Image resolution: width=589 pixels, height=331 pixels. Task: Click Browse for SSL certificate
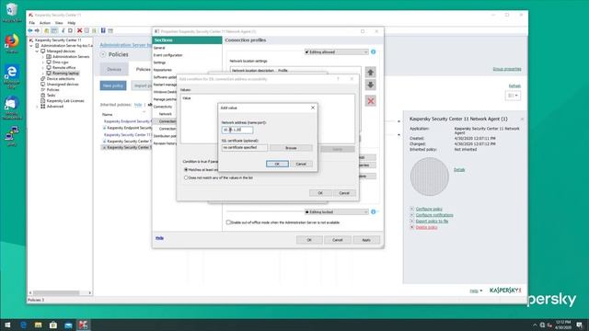[291, 148]
